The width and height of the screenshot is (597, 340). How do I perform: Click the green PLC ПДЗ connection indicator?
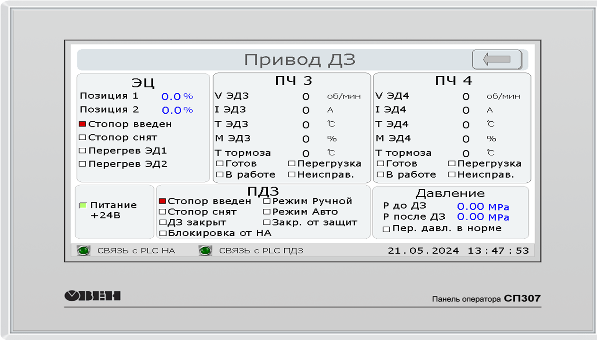205,251
